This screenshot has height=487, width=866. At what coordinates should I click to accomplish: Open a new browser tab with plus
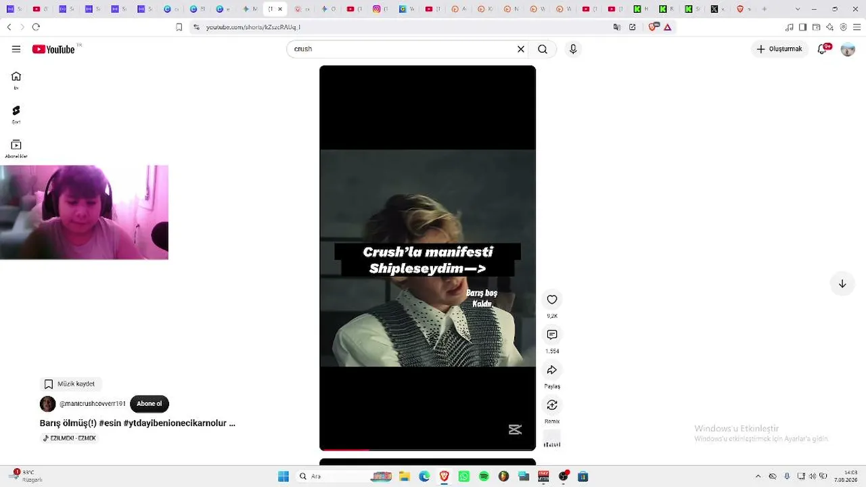tap(765, 9)
